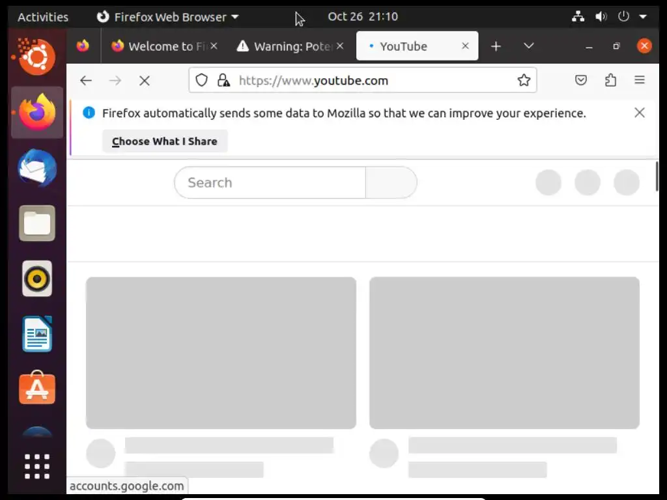Viewport: 667px width, 500px height.
Task: Show Applications grid
Action: 37,466
